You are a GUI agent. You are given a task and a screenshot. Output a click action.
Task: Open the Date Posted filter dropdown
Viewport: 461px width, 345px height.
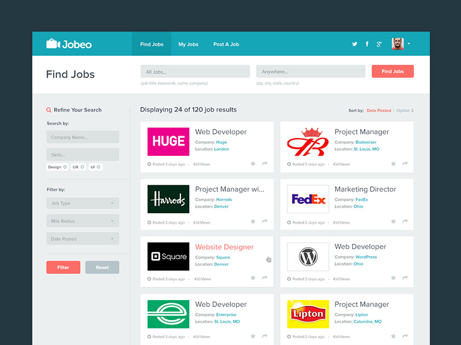point(82,239)
